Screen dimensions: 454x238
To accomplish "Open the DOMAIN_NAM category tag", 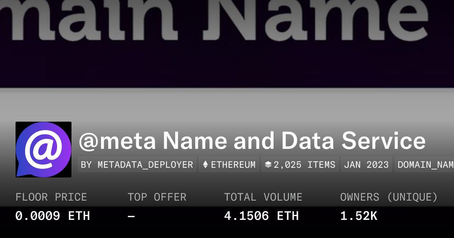I will pos(425,165).
